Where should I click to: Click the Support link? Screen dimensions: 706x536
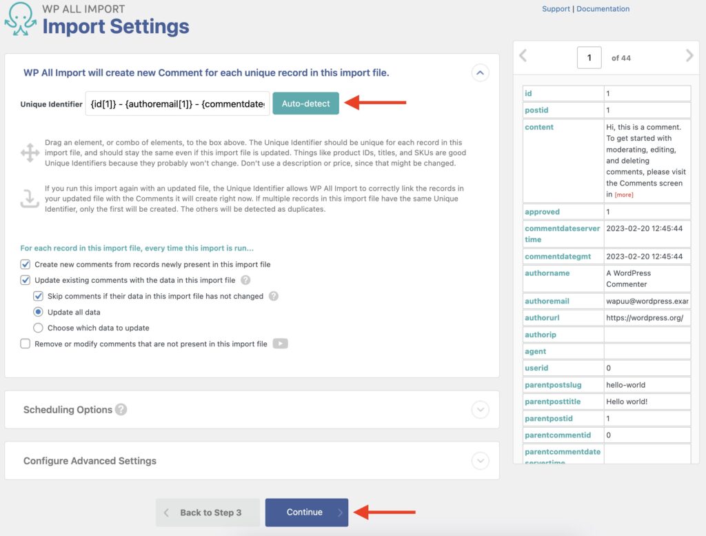point(556,8)
